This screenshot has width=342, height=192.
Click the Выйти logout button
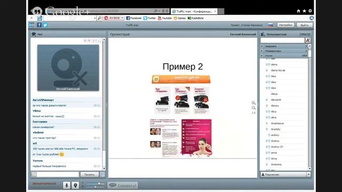[305, 25]
